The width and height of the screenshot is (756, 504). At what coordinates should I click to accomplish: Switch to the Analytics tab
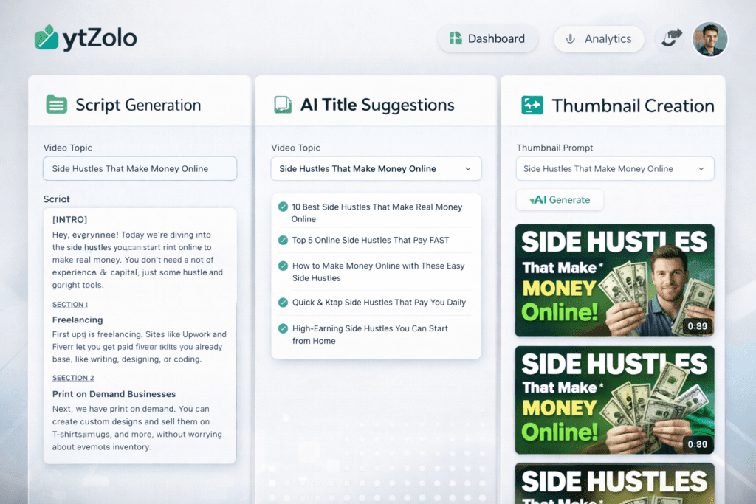(x=599, y=39)
